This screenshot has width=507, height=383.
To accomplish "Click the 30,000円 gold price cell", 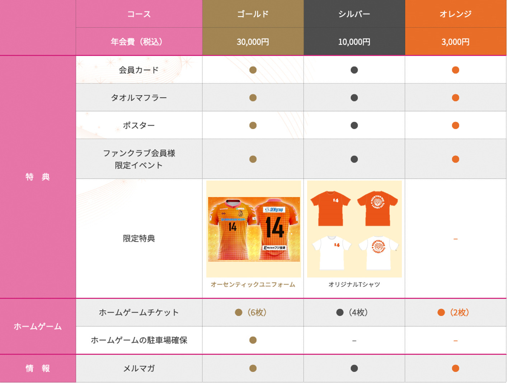I will tap(253, 42).
